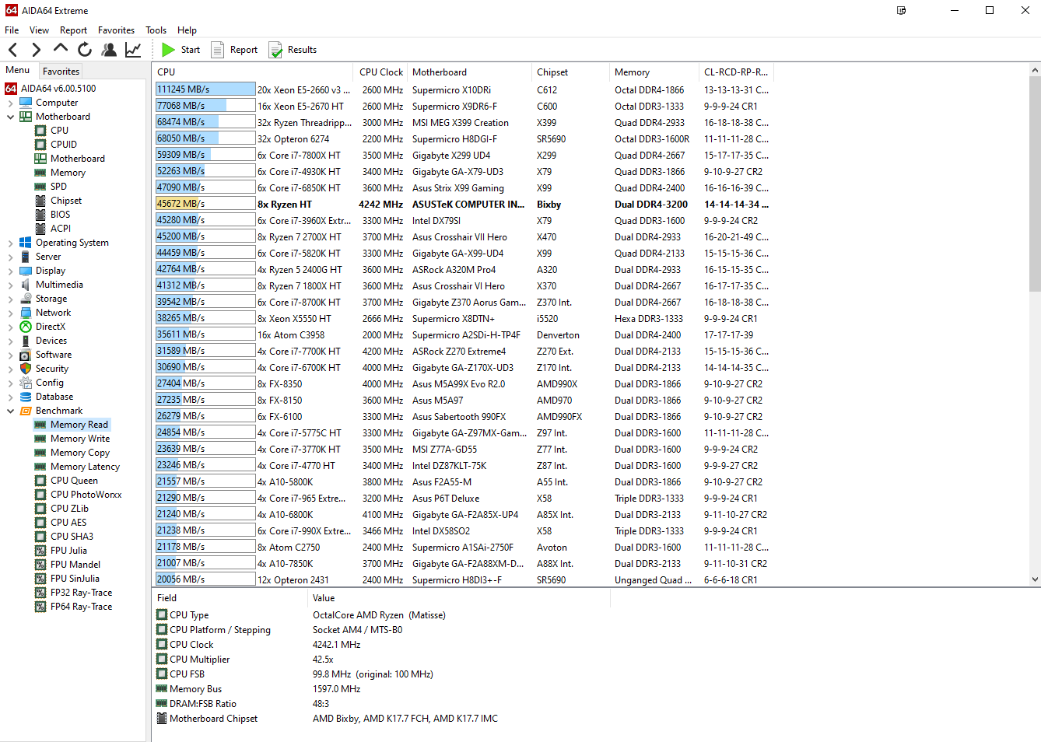Select the CPUID item icon

point(40,145)
